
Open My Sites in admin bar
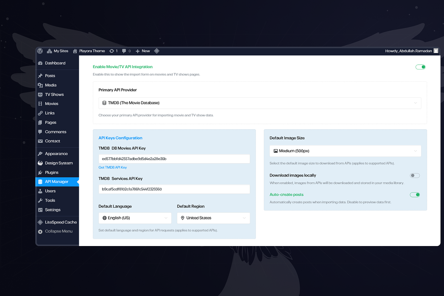[x=58, y=51]
